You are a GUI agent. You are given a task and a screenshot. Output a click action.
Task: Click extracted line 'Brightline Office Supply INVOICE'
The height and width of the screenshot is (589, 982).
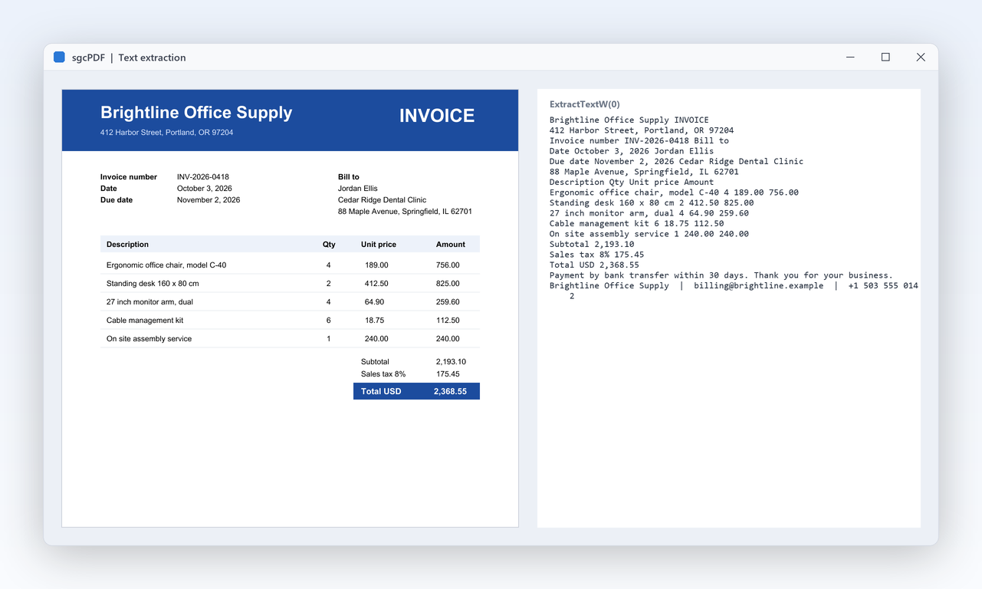[629, 120]
